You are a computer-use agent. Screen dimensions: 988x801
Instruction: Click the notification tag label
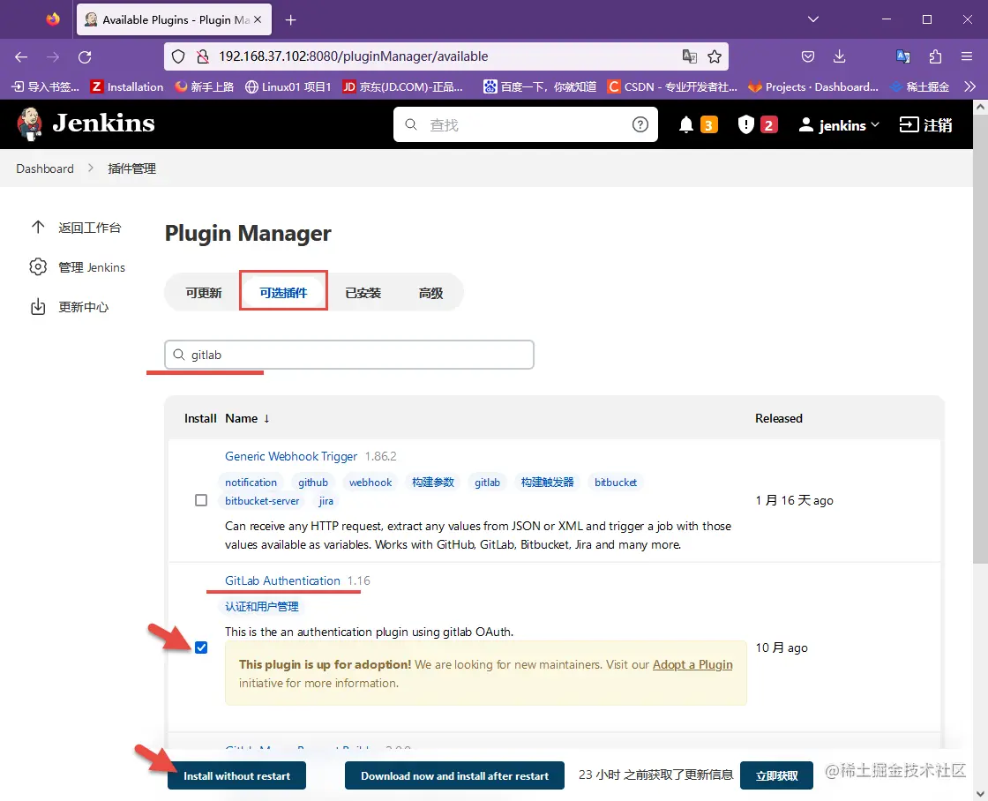point(251,483)
